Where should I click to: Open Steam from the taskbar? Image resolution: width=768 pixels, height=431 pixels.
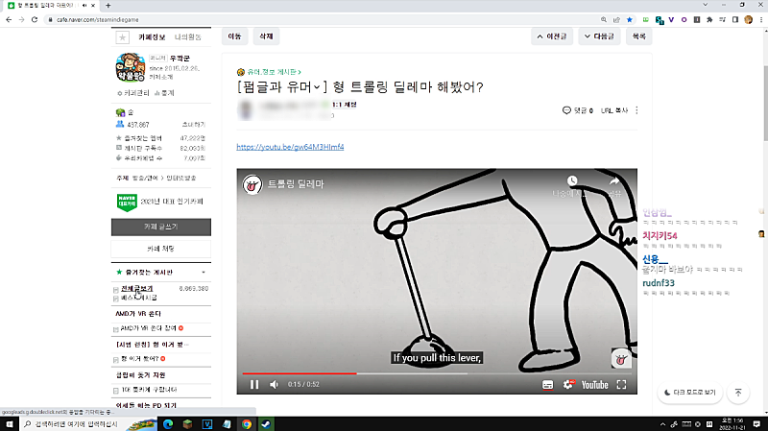(266, 424)
